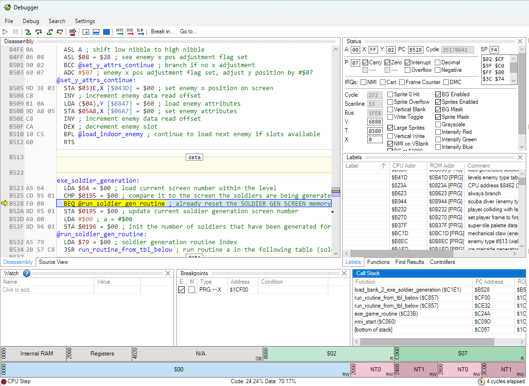This screenshot has height=386, width=529.
Task: Click the Continue execution play icon
Action: 5,32
